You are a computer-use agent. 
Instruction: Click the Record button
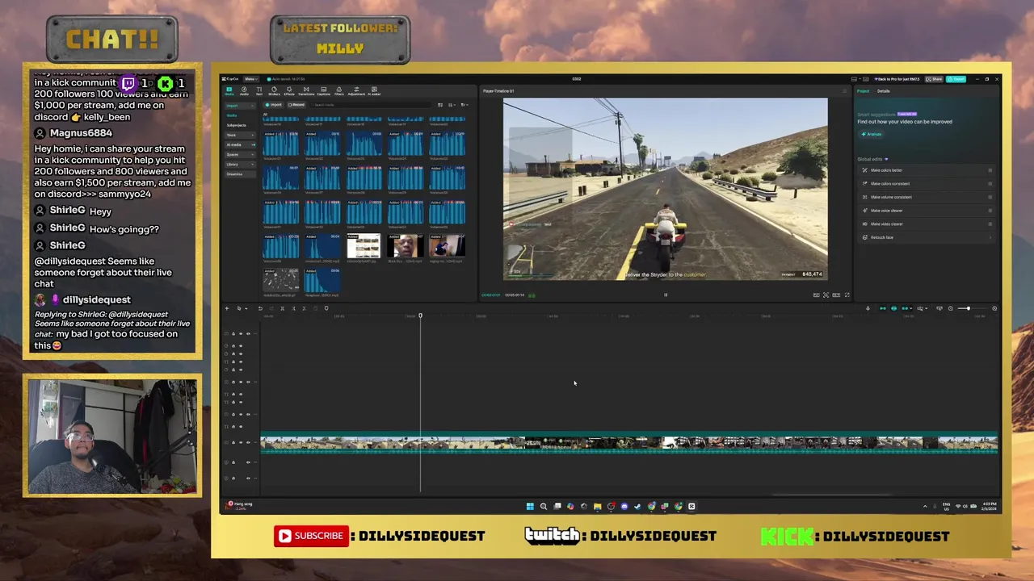click(296, 105)
